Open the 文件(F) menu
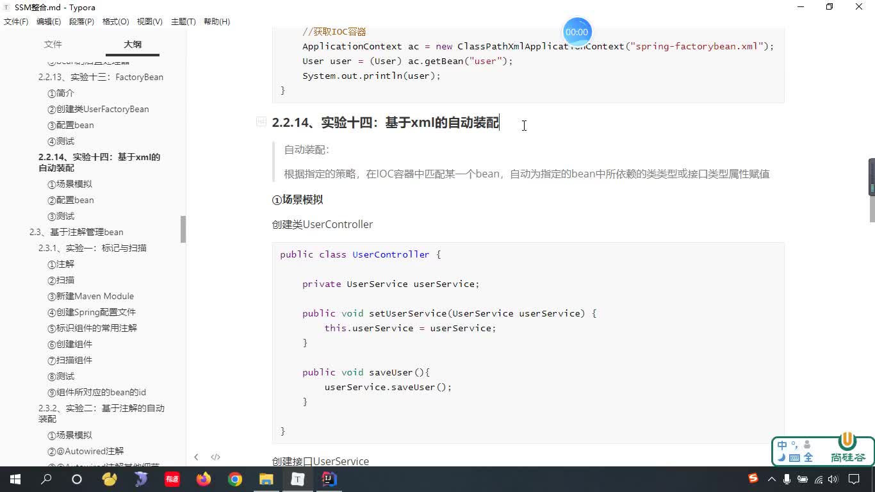Viewport: 875px width, 492px height. pos(16,22)
